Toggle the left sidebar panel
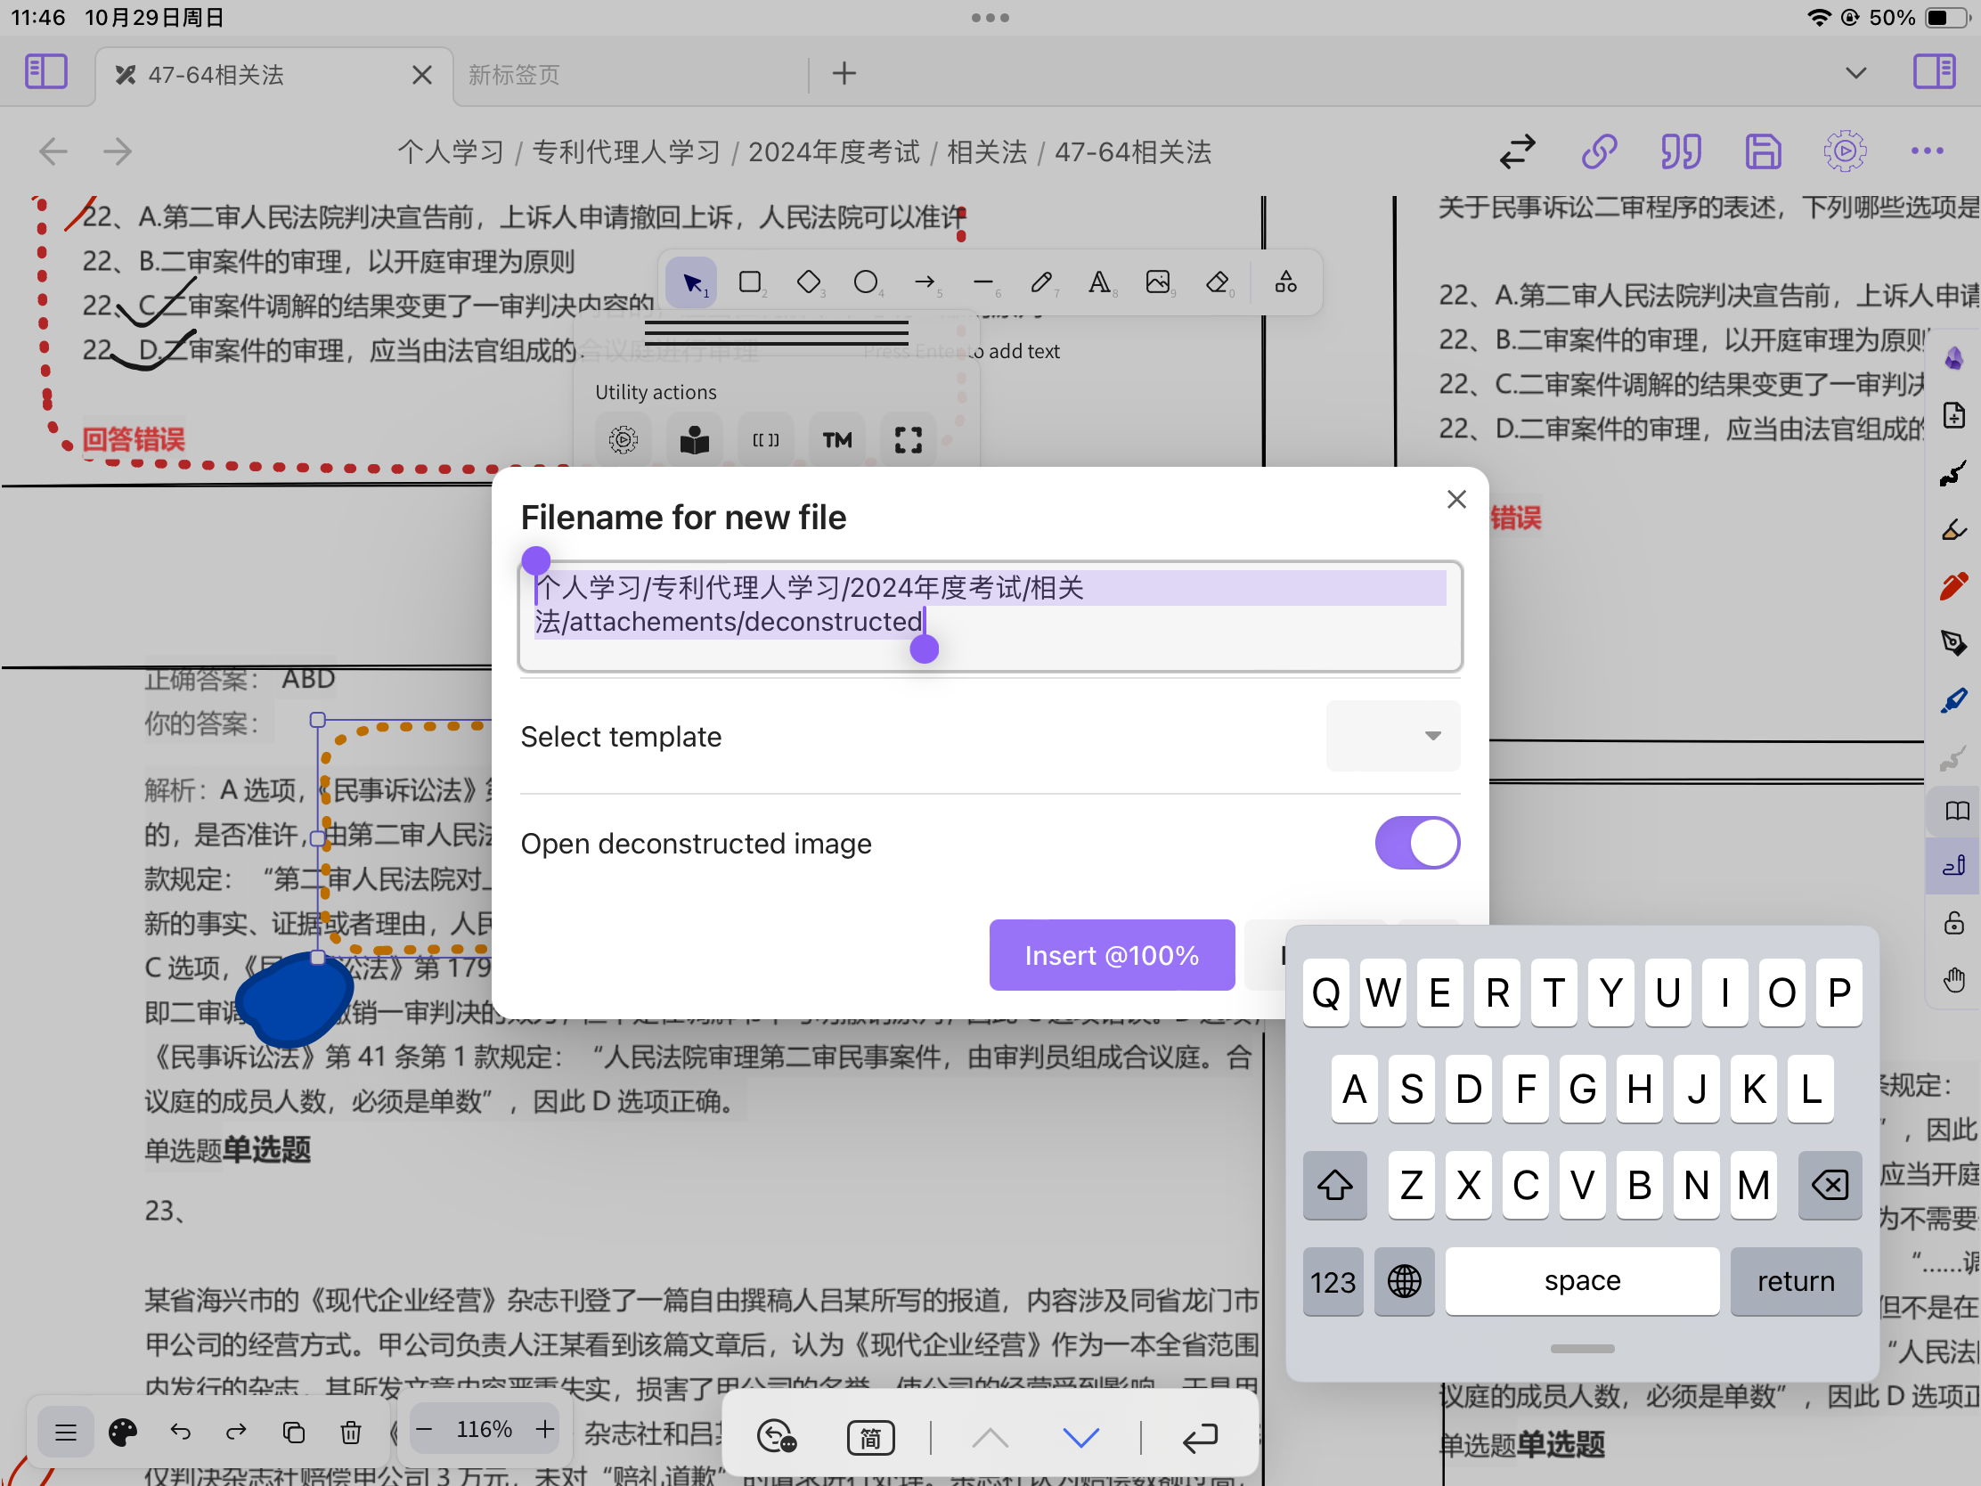Screen dimensions: 1981x1486 (45, 71)
